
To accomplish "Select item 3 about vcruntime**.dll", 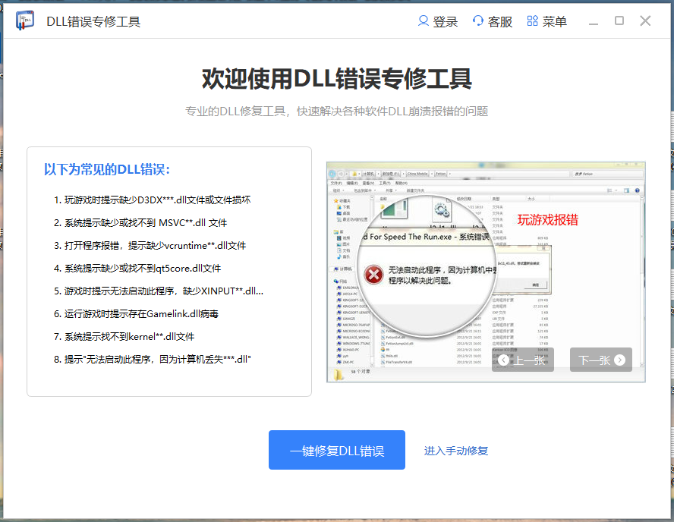I will point(150,245).
